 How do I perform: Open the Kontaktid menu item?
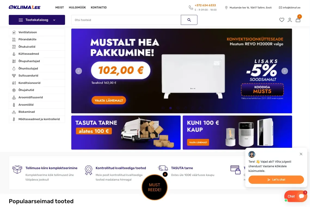(x=99, y=8)
